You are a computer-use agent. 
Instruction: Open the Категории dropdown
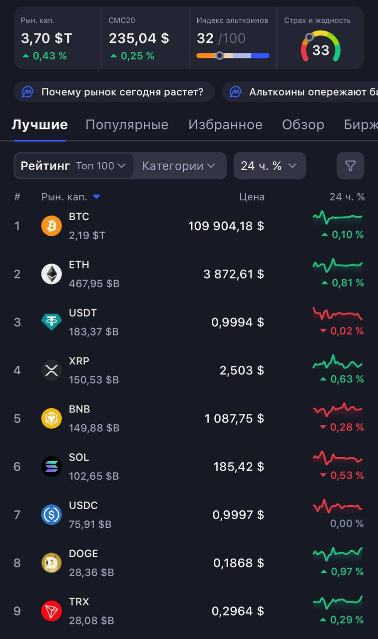tap(179, 166)
